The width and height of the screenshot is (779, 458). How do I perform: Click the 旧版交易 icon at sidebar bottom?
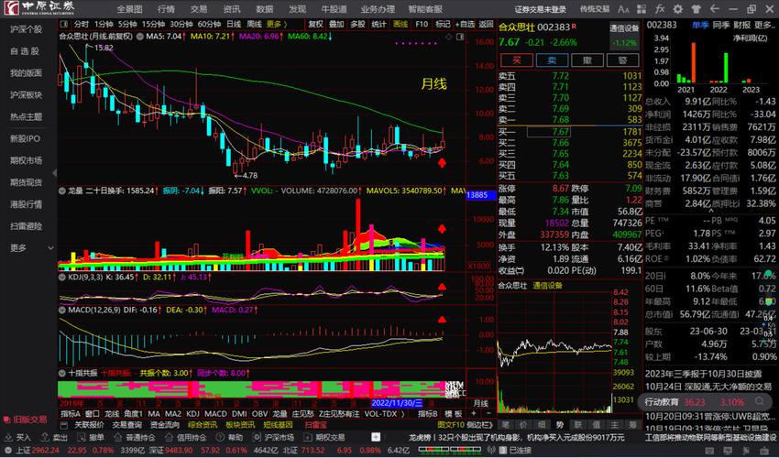6,420
